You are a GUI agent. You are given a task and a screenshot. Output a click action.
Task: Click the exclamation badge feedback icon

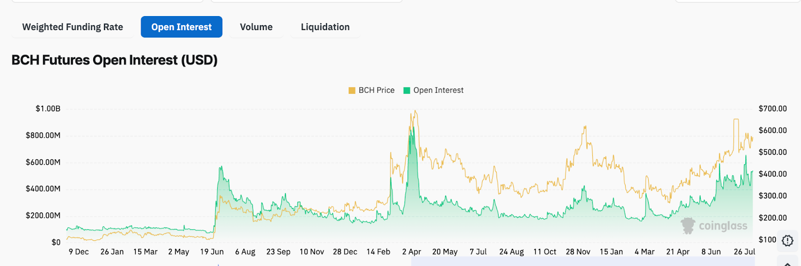pyautogui.click(x=787, y=241)
